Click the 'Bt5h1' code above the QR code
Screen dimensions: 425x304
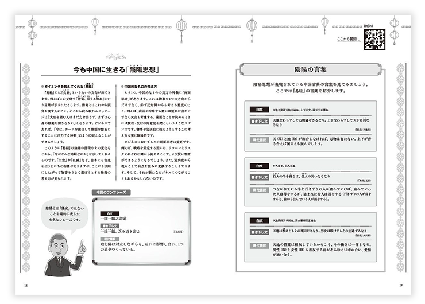point(369,26)
